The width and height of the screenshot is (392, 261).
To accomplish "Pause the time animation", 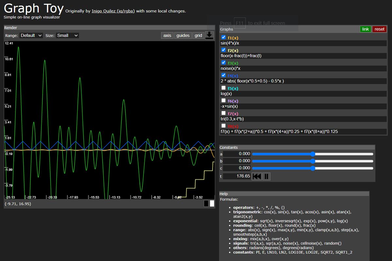I will 266,176.
